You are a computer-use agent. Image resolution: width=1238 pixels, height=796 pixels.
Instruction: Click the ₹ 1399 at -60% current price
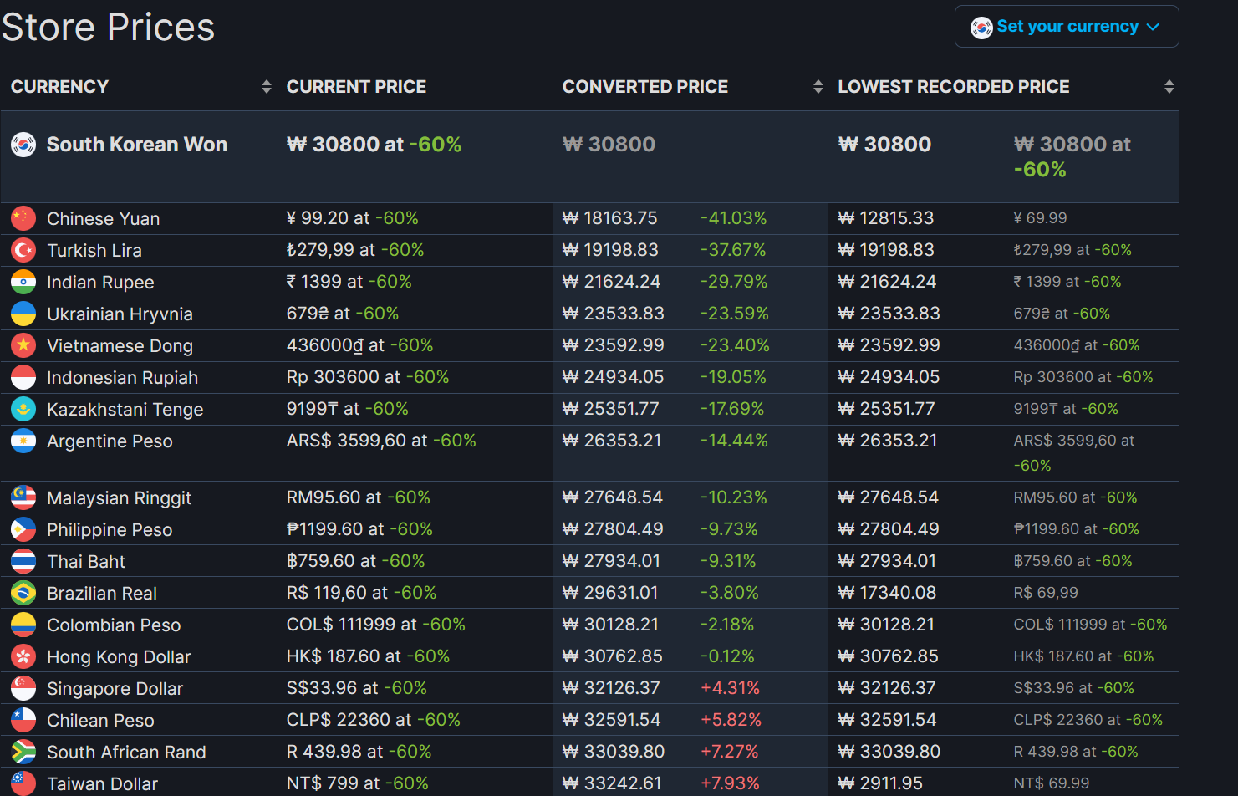coord(349,282)
